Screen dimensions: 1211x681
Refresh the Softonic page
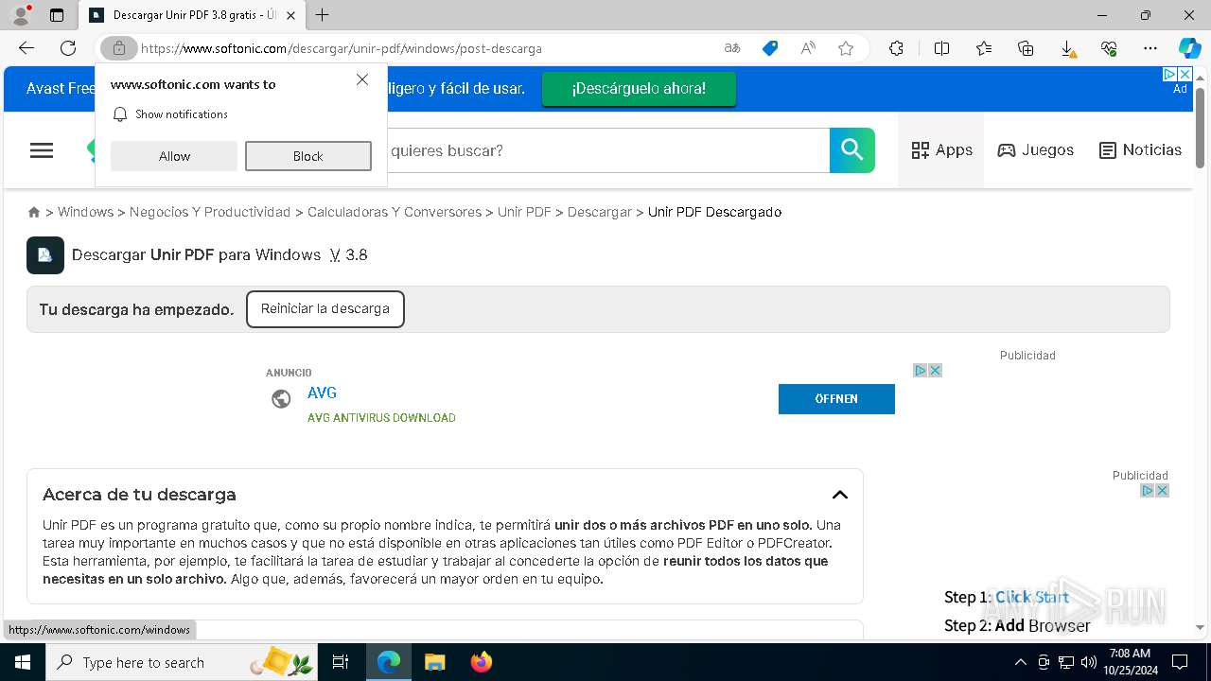[68, 48]
